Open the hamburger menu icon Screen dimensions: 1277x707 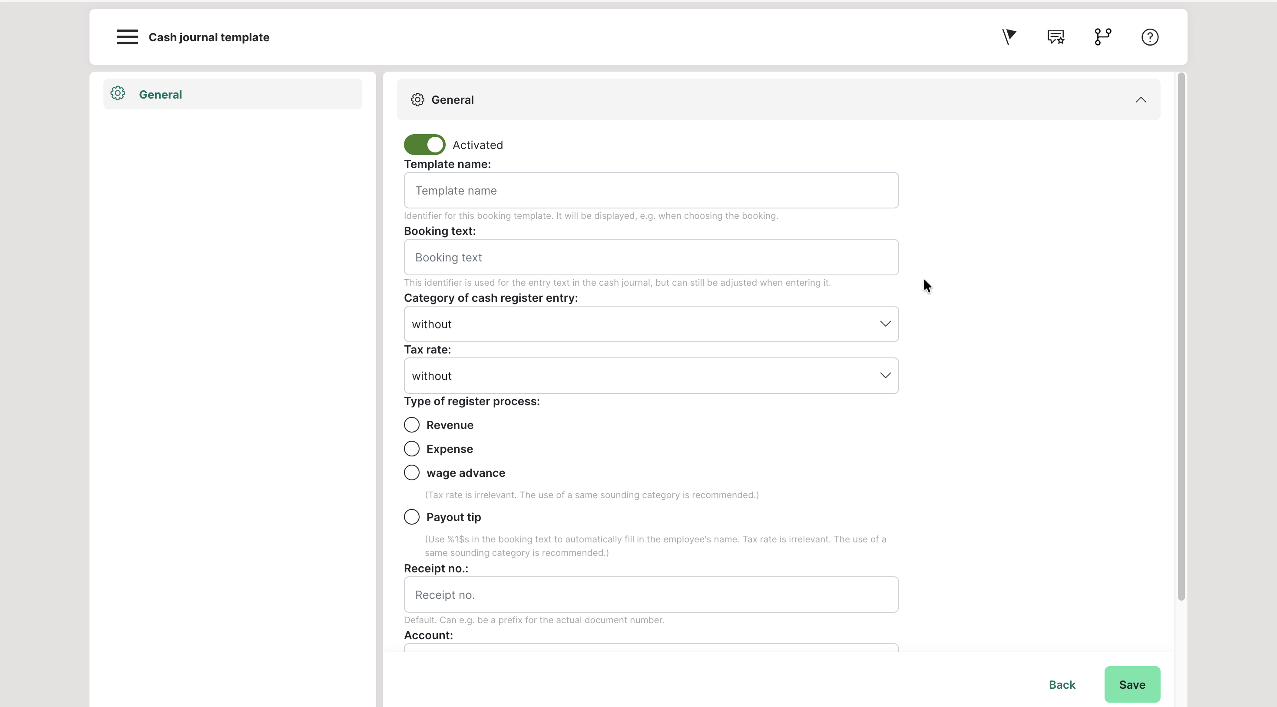(127, 37)
